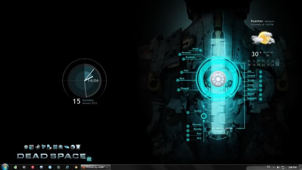Open the Video folder launcher
This screenshot has width=302, height=170.
point(186,71)
